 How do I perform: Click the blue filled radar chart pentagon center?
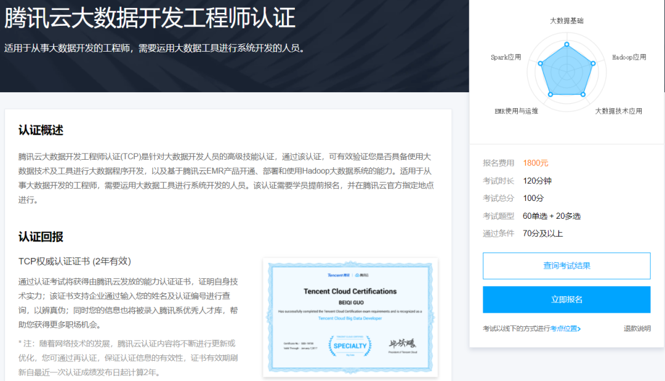tap(566, 73)
